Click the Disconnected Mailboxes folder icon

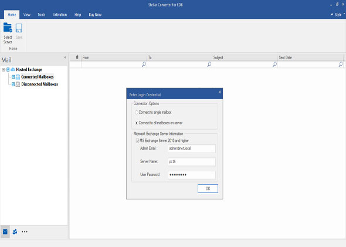[x=18, y=84]
